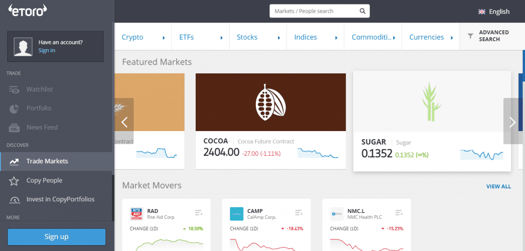
Task: Select Trade Markets in sidebar
Action: (x=47, y=162)
